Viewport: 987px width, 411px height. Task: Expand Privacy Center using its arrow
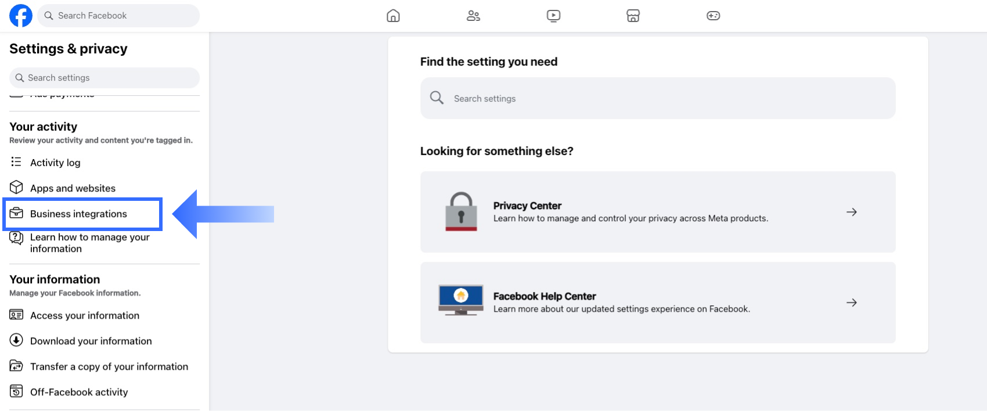tap(851, 212)
